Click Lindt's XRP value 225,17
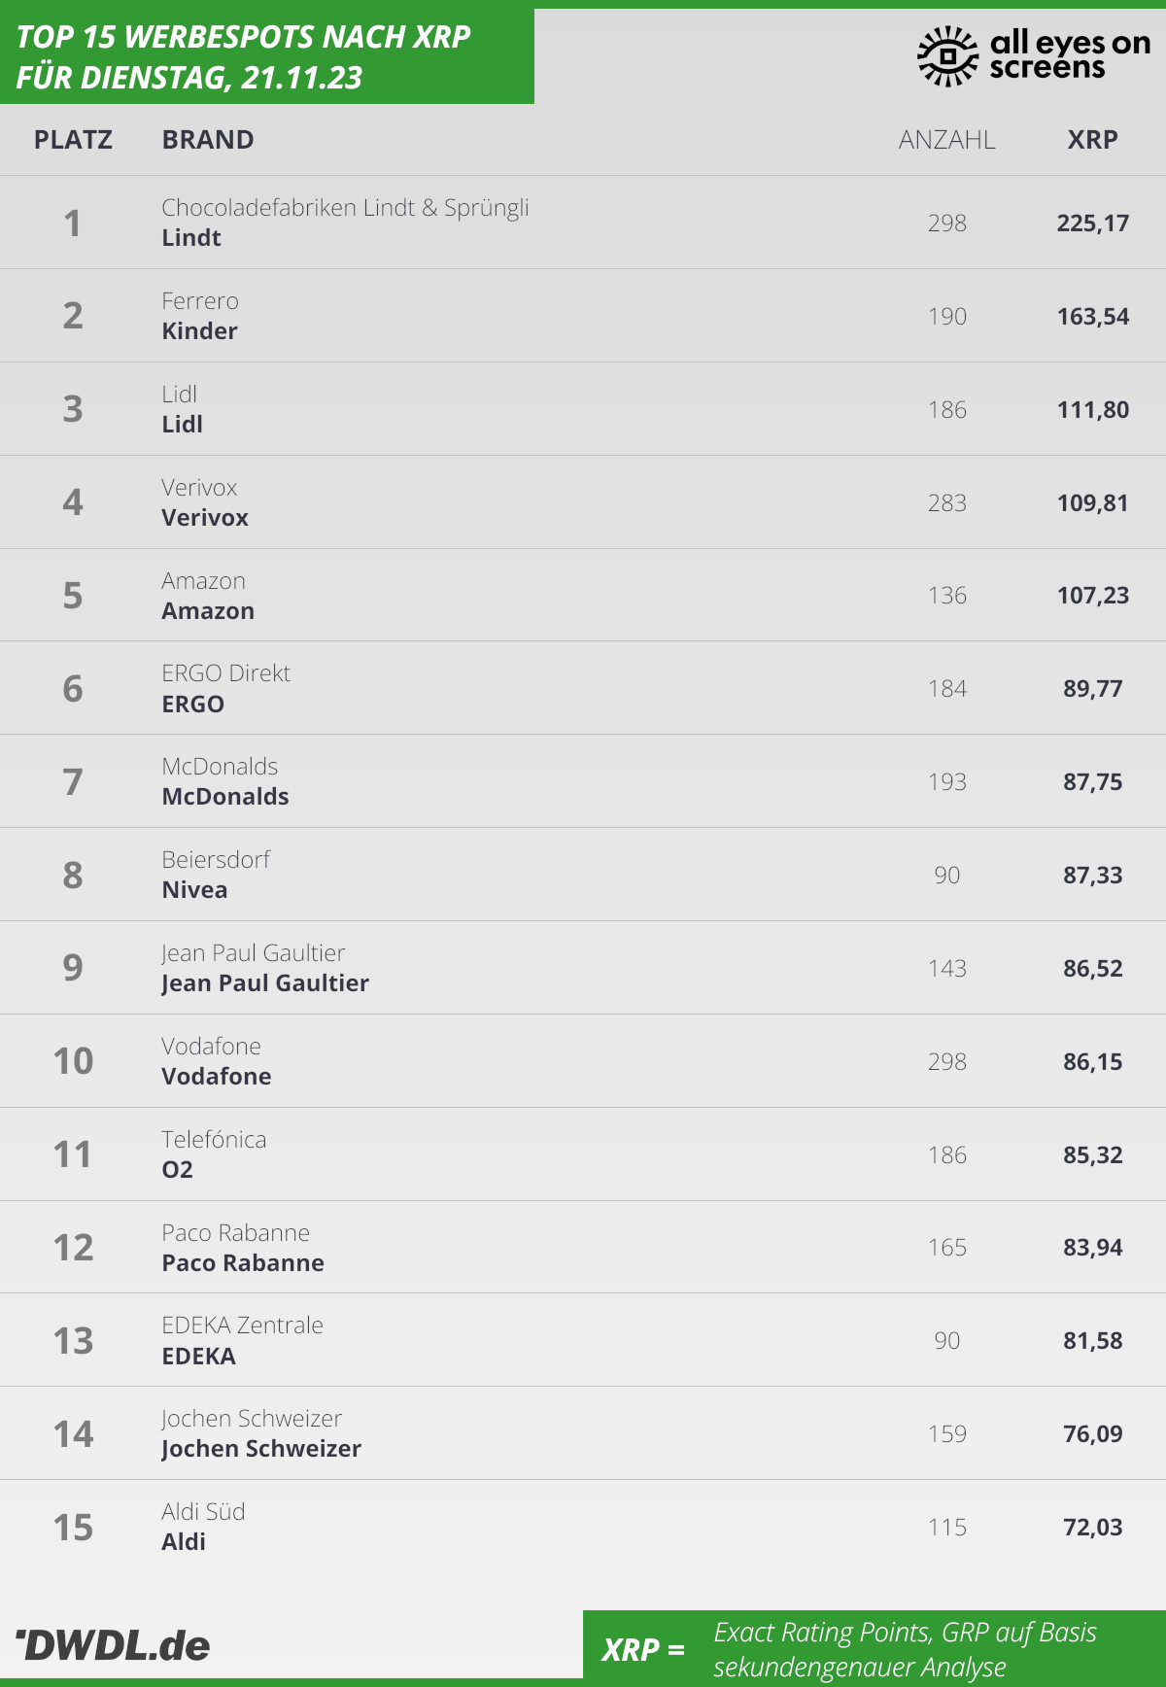This screenshot has width=1166, height=1687. [x=1092, y=224]
